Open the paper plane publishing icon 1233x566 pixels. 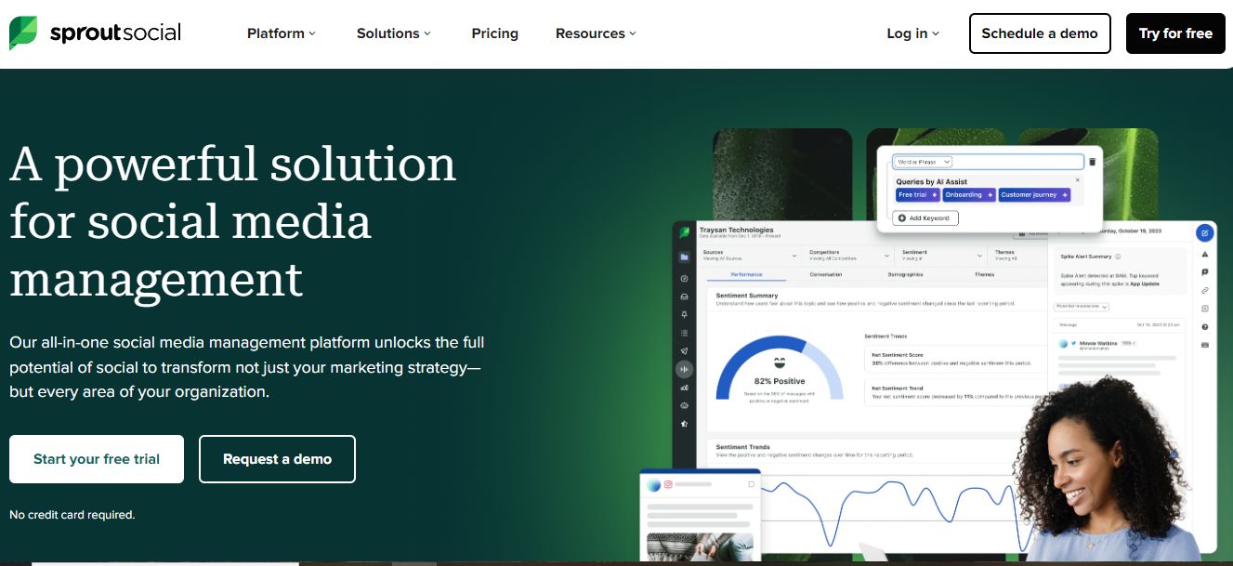click(x=685, y=350)
